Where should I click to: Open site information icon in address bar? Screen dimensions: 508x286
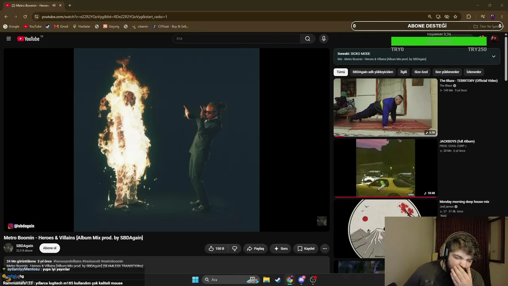(37, 17)
